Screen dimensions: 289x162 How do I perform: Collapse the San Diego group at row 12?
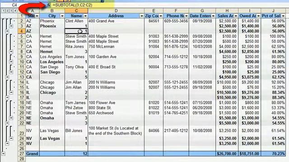pos(11,72)
